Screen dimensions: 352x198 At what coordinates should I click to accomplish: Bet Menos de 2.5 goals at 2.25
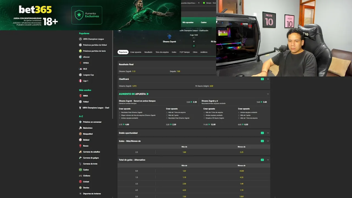pyautogui.click(x=241, y=152)
